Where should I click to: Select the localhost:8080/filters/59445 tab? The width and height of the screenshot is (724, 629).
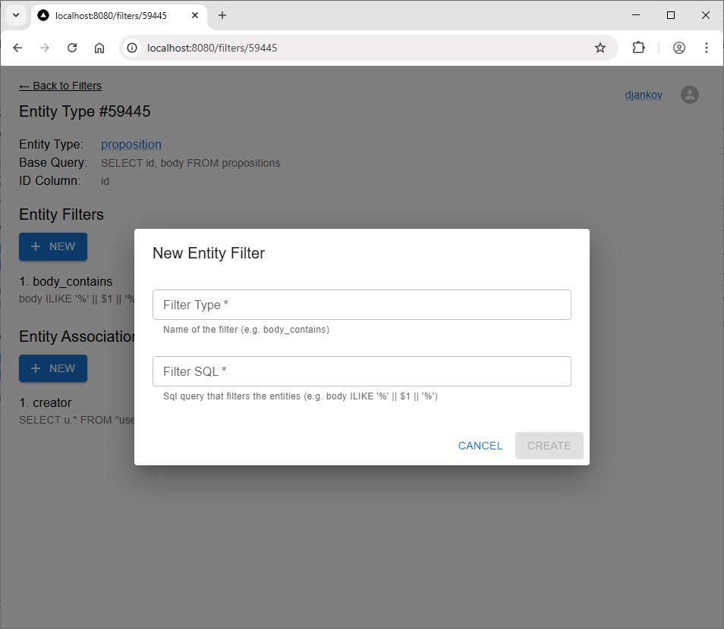pos(110,15)
